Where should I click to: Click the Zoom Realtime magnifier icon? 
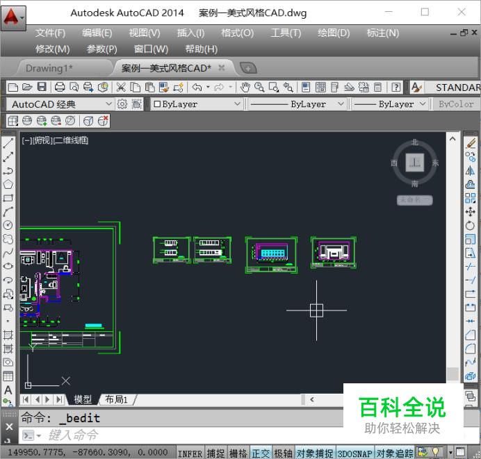point(259,87)
